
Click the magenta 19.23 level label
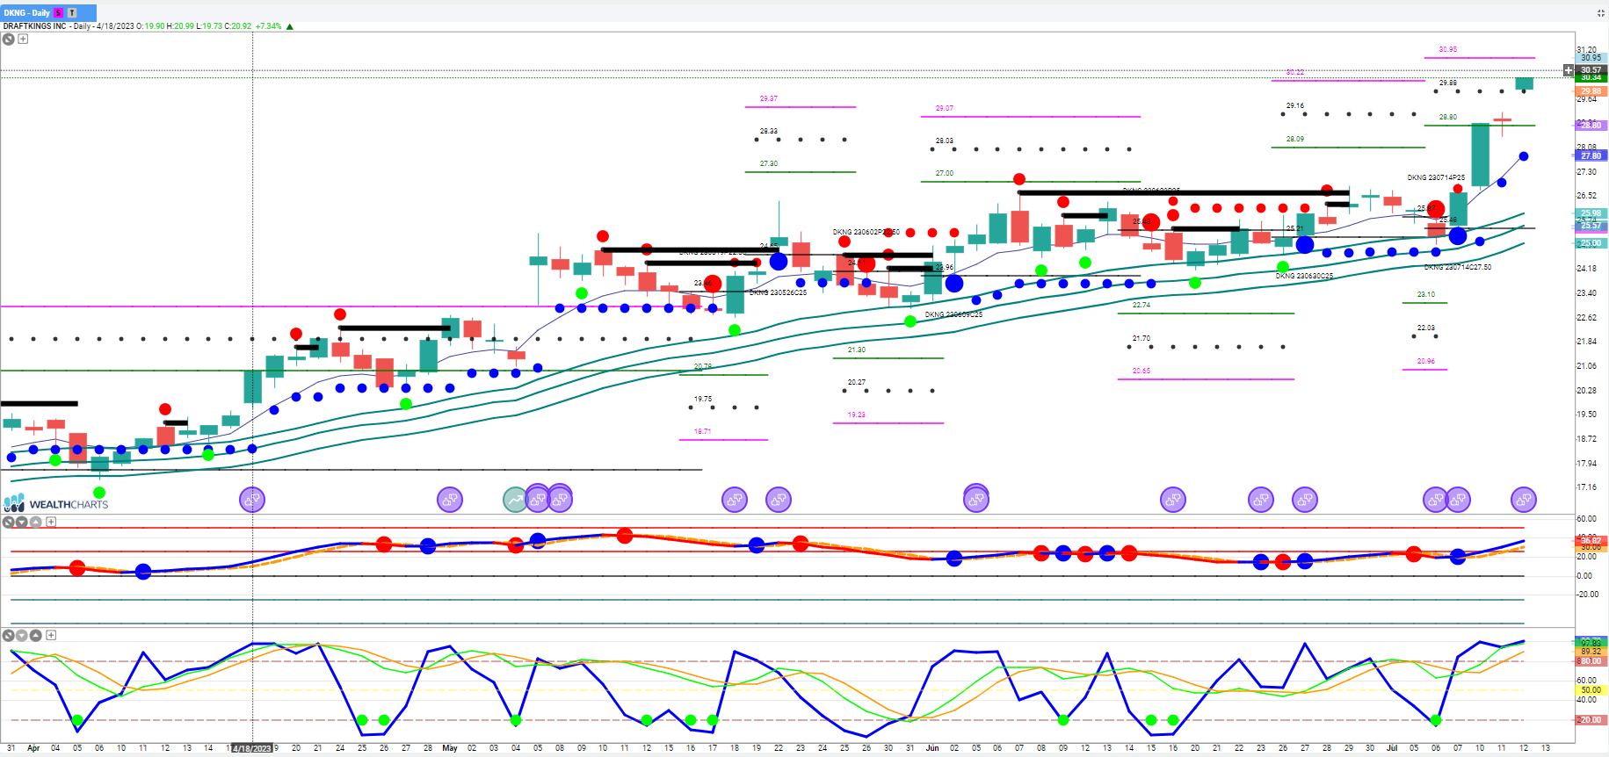[857, 415]
